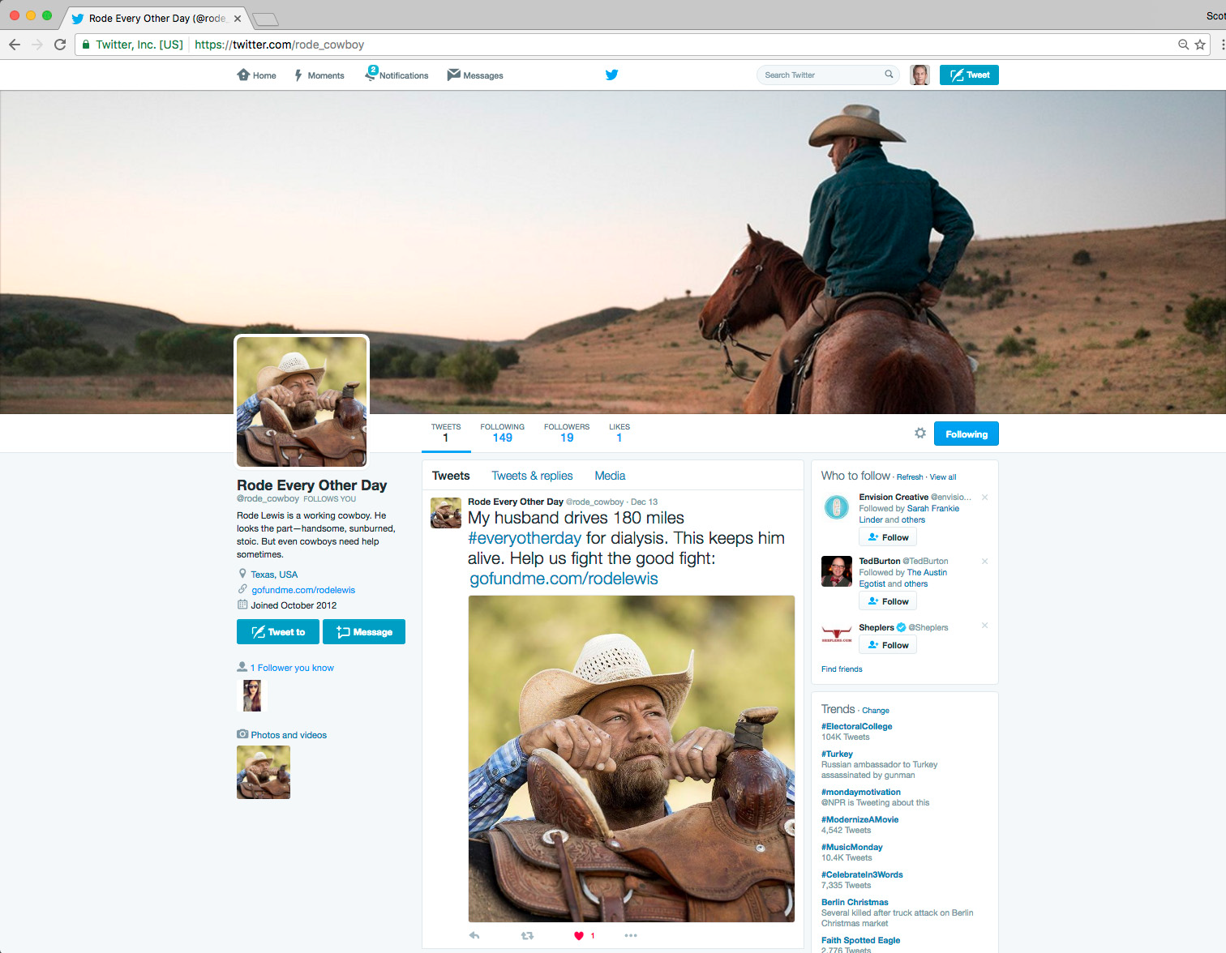Switch to Tweets & replies tab
Viewport: 1226px width, 953px height.
(x=532, y=476)
